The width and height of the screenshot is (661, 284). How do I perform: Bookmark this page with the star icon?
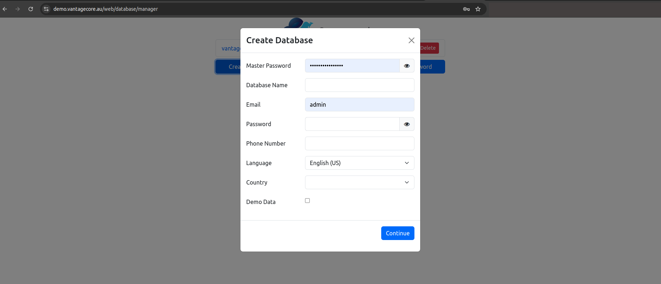click(478, 9)
